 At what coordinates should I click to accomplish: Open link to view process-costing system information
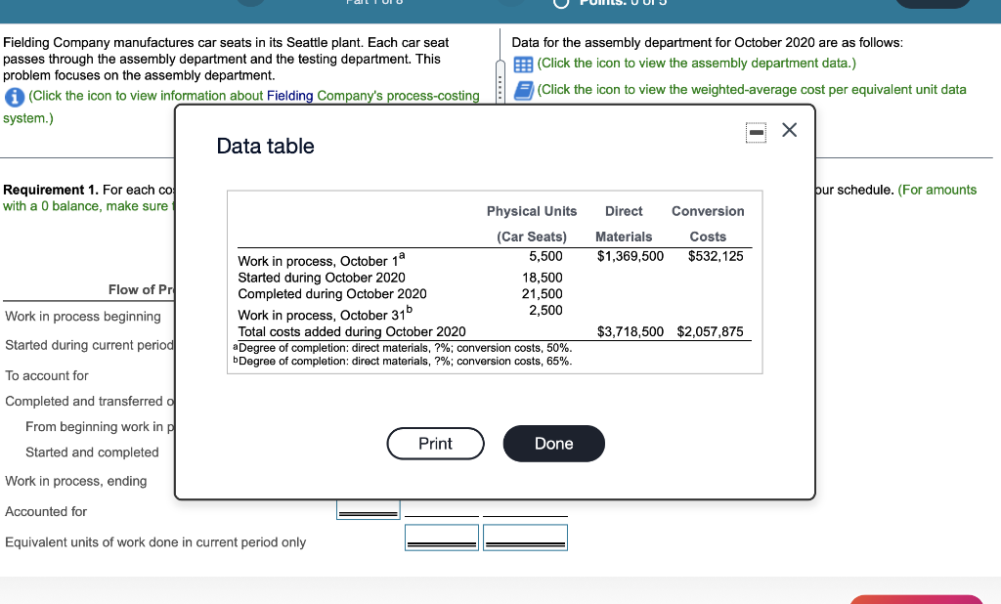253,96
